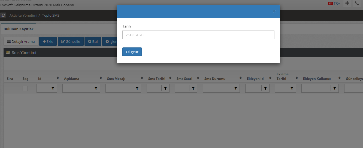Toggle the Seç checkbox in filter row
363x148 pixels.
point(25,88)
